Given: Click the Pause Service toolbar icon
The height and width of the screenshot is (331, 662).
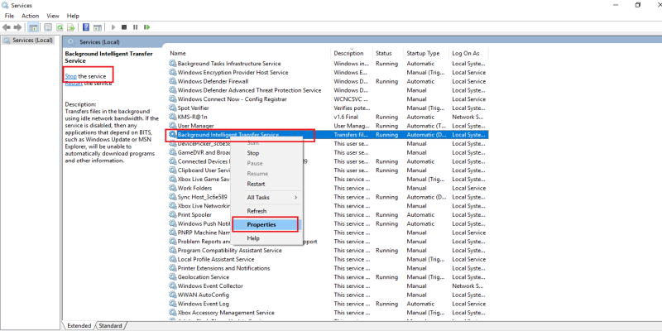Looking at the screenshot, I should point(135,27).
